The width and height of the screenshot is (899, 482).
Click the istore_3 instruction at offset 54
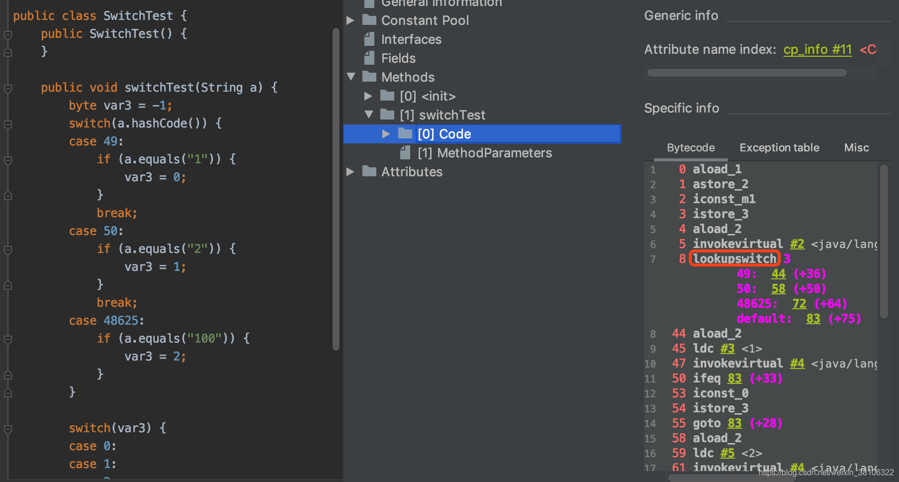(x=721, y=408)
